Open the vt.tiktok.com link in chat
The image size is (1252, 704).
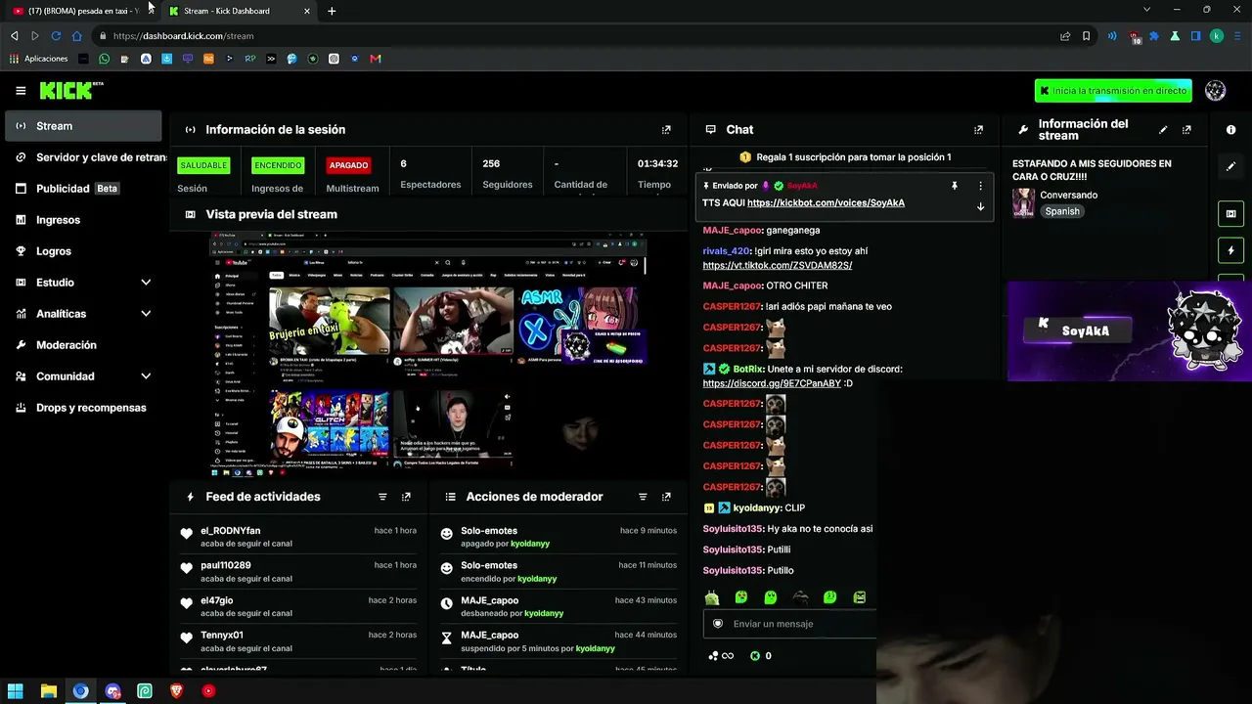tap(777, 266)
